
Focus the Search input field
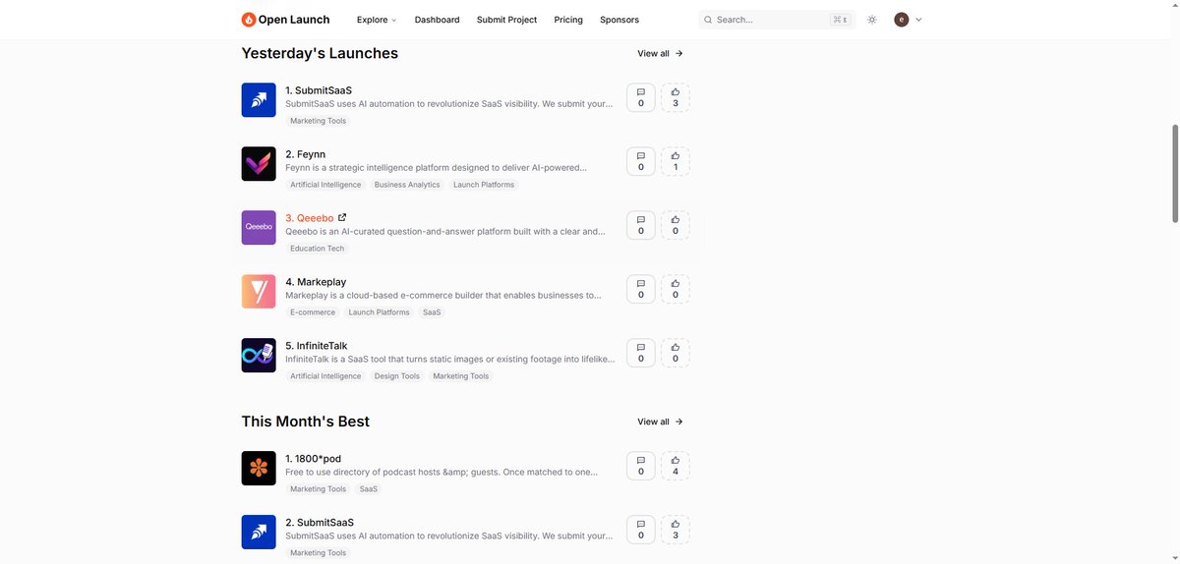[777, 20]
